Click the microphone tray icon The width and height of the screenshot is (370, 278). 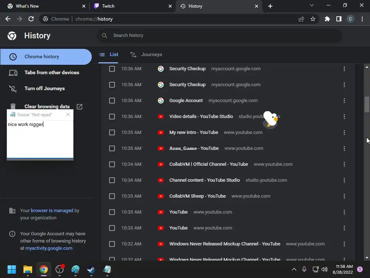click(304, 269)
